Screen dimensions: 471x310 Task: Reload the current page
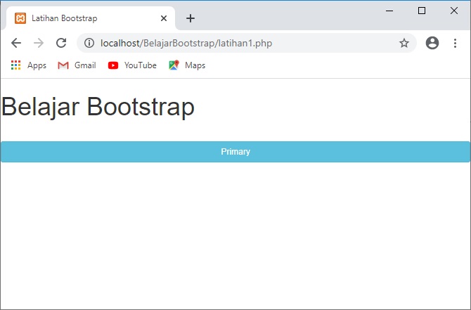(61, 43)
